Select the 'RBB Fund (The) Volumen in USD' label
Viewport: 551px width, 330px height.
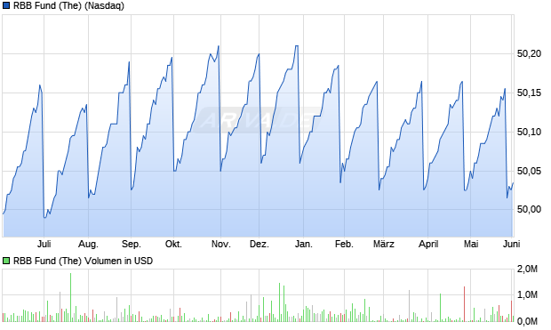pyautogui.click(x=83, y=261)
